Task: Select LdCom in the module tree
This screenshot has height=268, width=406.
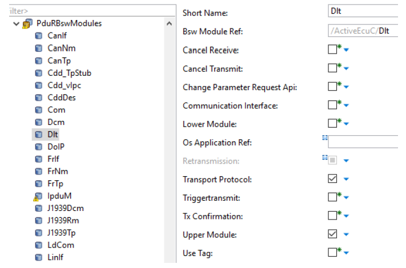Action: click(61, 245)
